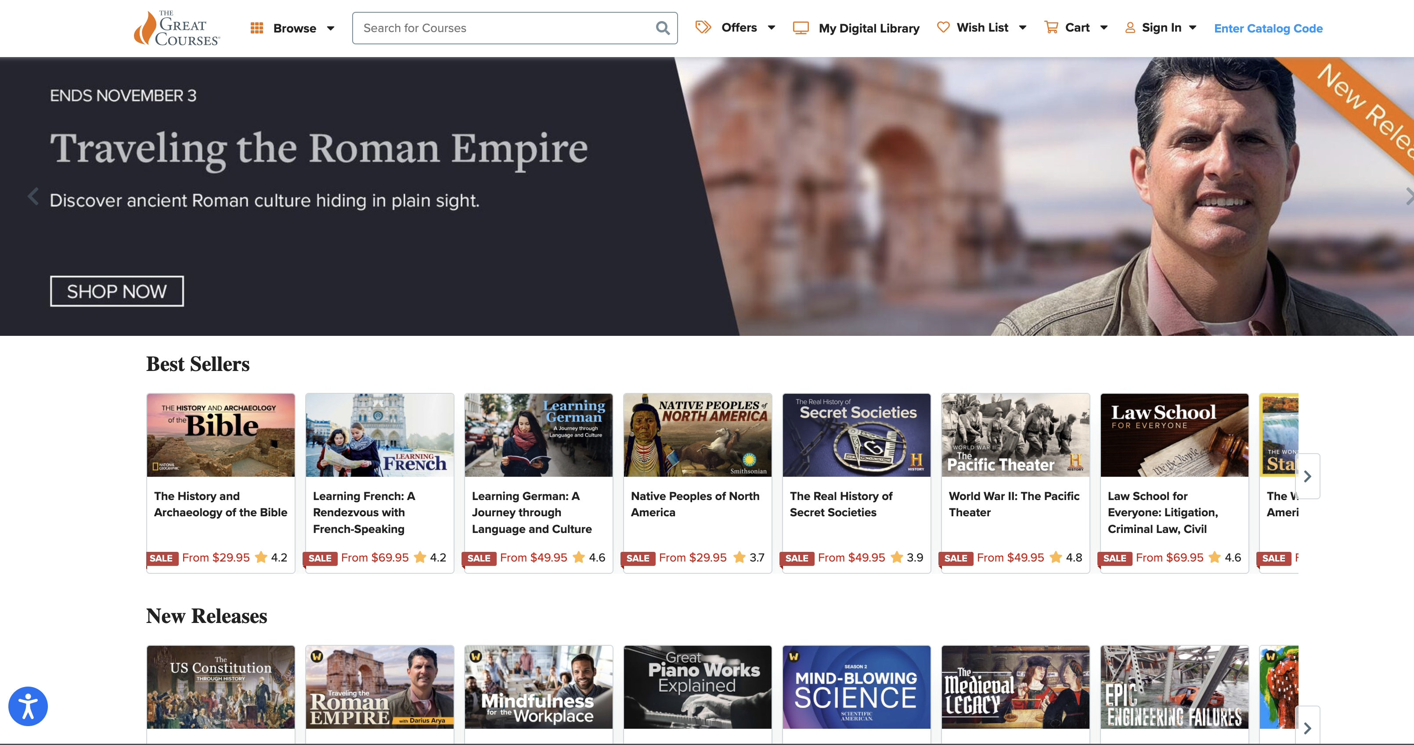This screenshot has height=745, width=1414.
Task: Open the Wish List menu
Action: [x=982, y=27]
